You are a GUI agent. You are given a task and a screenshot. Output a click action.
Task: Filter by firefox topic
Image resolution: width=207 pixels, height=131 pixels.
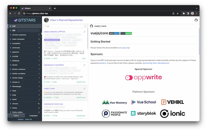[25, 108]
